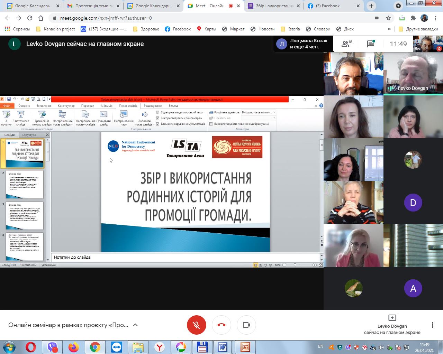
Task: Switch to the Рецензування ribbon tab
Action: [x=153, y=106]
